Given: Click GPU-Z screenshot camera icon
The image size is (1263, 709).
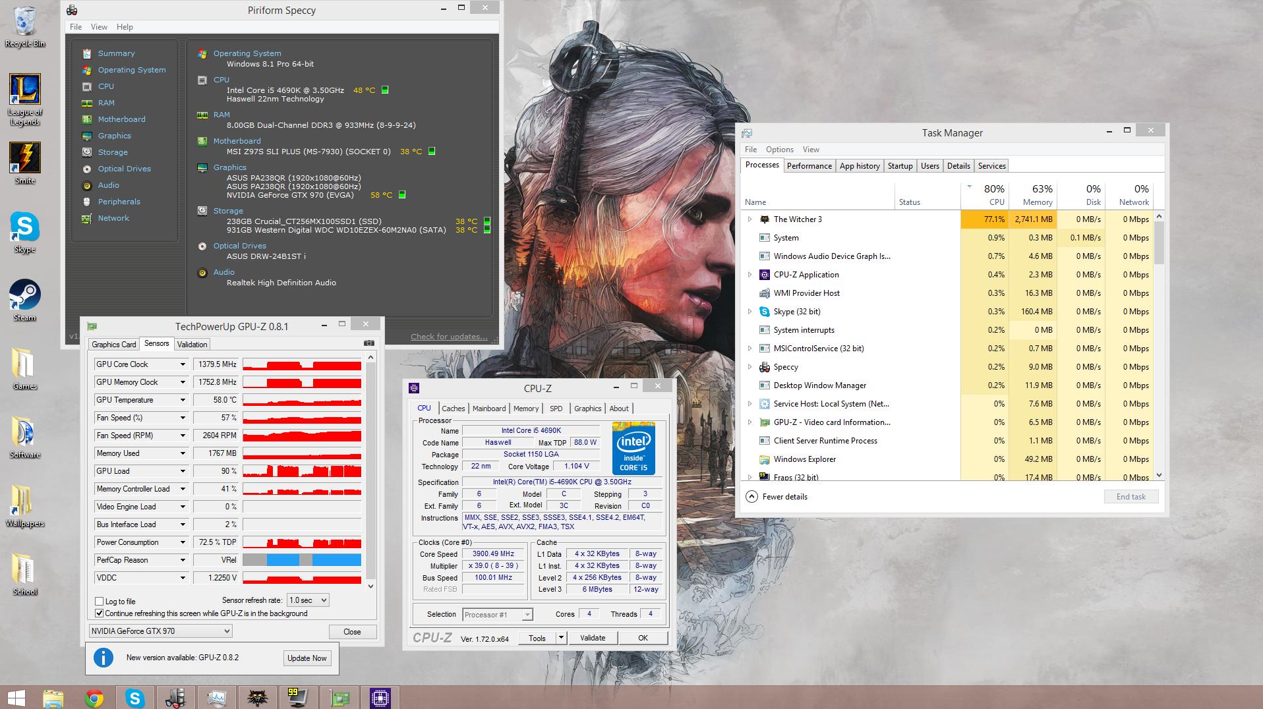Looking at the screenshot, I should (x=369, y=343).
